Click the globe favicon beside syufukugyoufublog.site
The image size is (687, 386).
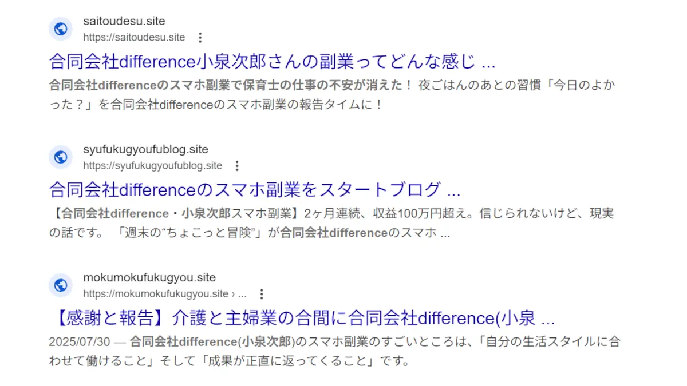(61, 157)
